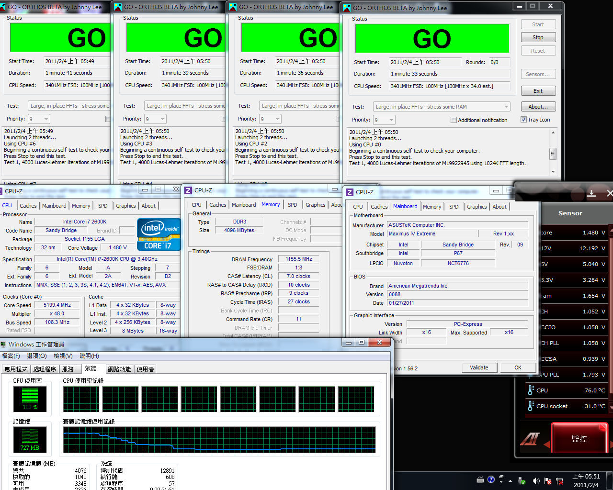Viewport: 613px width, 490px height.
Task: Click the ORTHOS title icon of the front 33-seconds window
Action: click(347, 8)
